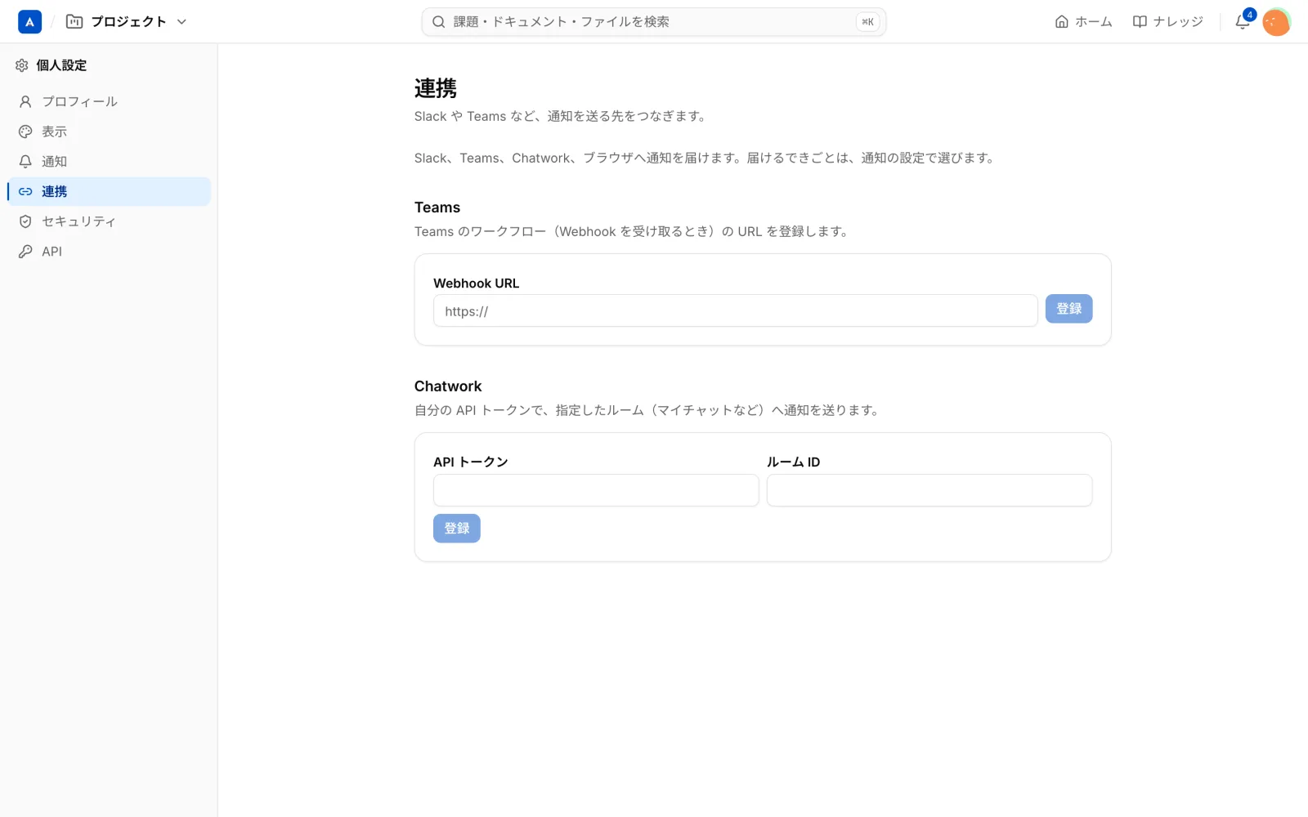Click the ルーム ID label
This screenshot has width=1308, height=817.
pyautogui.click(x=793, y=462)
